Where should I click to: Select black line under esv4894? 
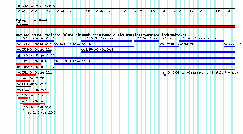[24, 87]
